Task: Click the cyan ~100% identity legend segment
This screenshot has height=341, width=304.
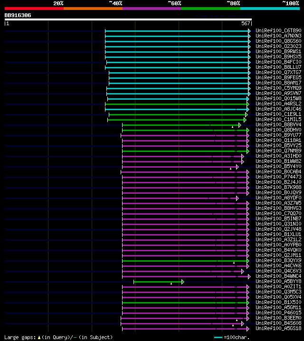Action: pyautogui.click(x=270, y=9)
